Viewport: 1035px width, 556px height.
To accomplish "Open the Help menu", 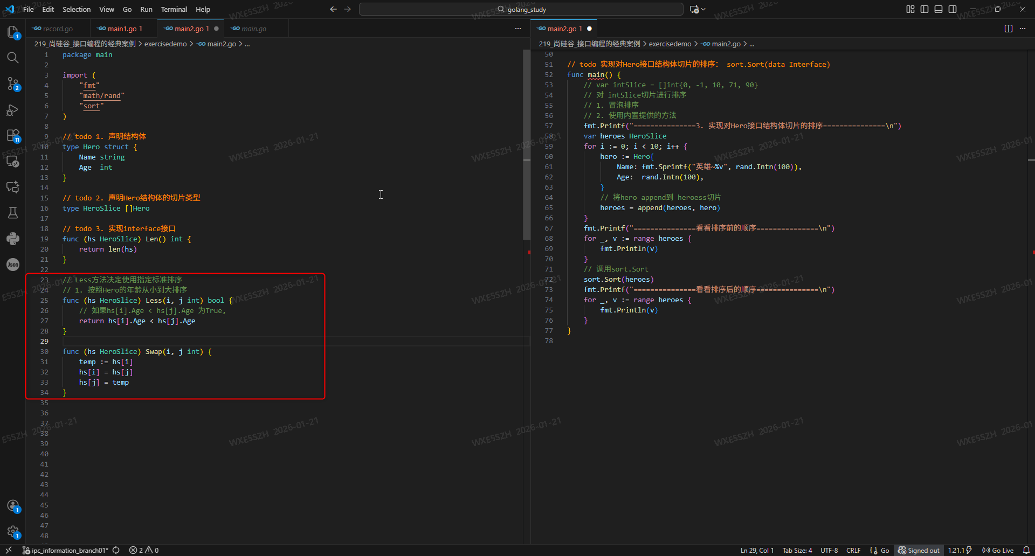I will (203, 9).
